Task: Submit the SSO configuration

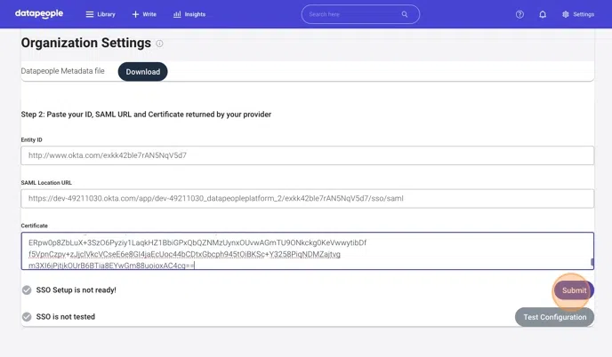Action: point(574,290)
